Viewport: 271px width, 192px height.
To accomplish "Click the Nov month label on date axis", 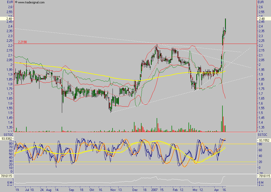I will pos(113,190).
